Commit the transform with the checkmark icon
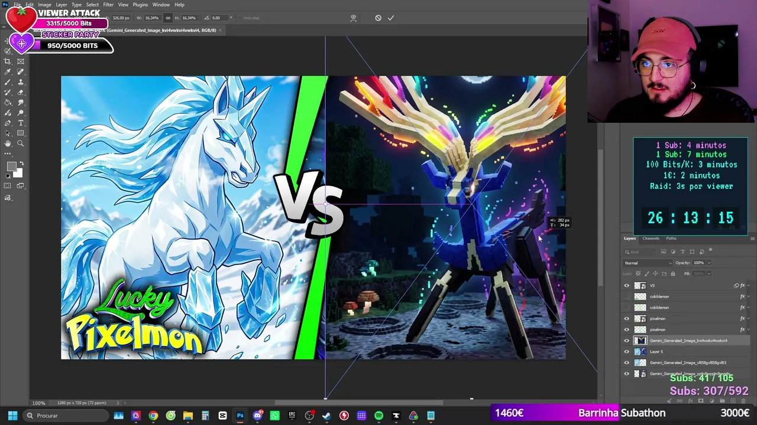The image size is (757, 425). pos(391,18)
